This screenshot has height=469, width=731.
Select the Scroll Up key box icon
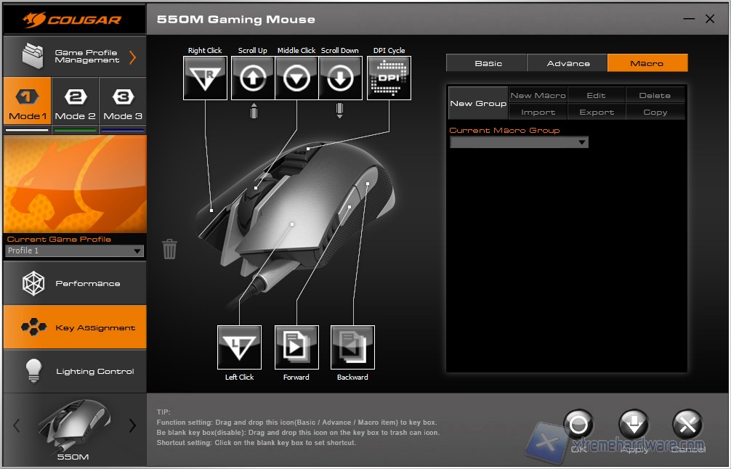coord(253,78)
